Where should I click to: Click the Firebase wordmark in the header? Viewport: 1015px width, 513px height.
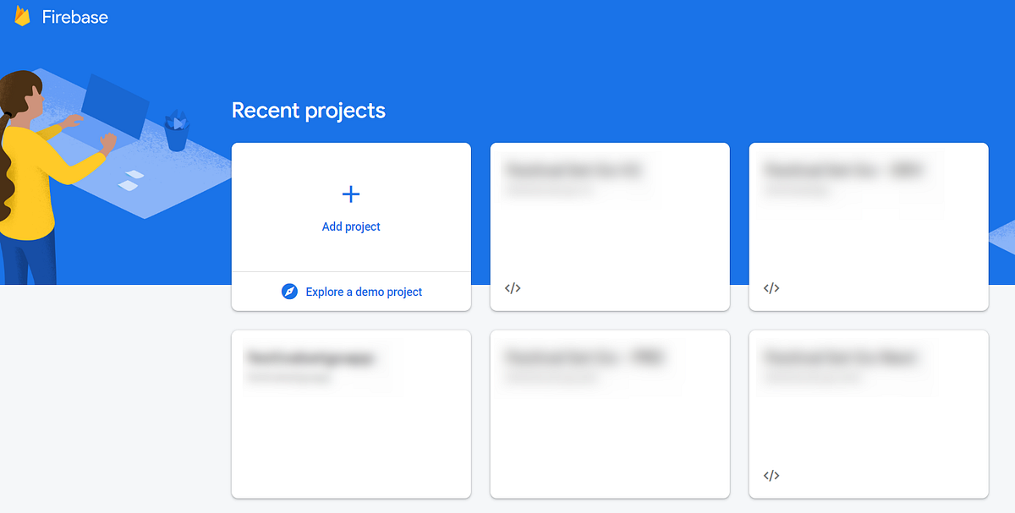(x=75, y=16)
